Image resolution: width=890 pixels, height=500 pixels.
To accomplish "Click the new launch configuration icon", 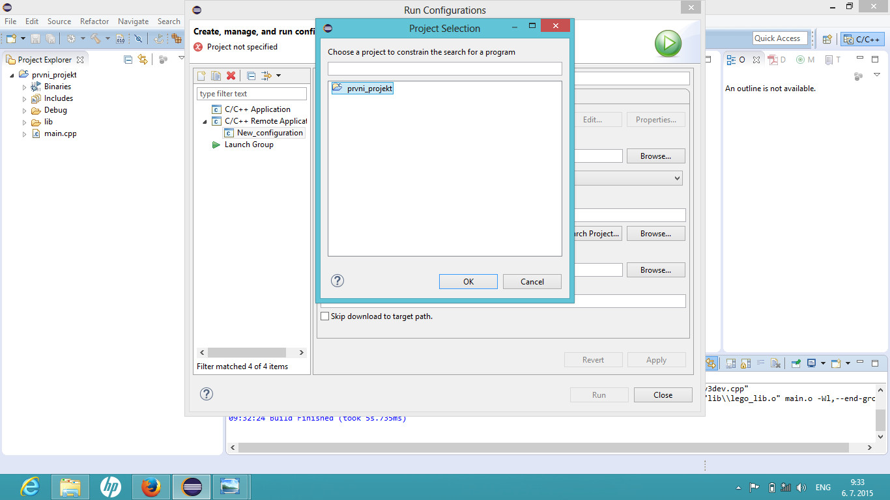I will coord(202,76).
